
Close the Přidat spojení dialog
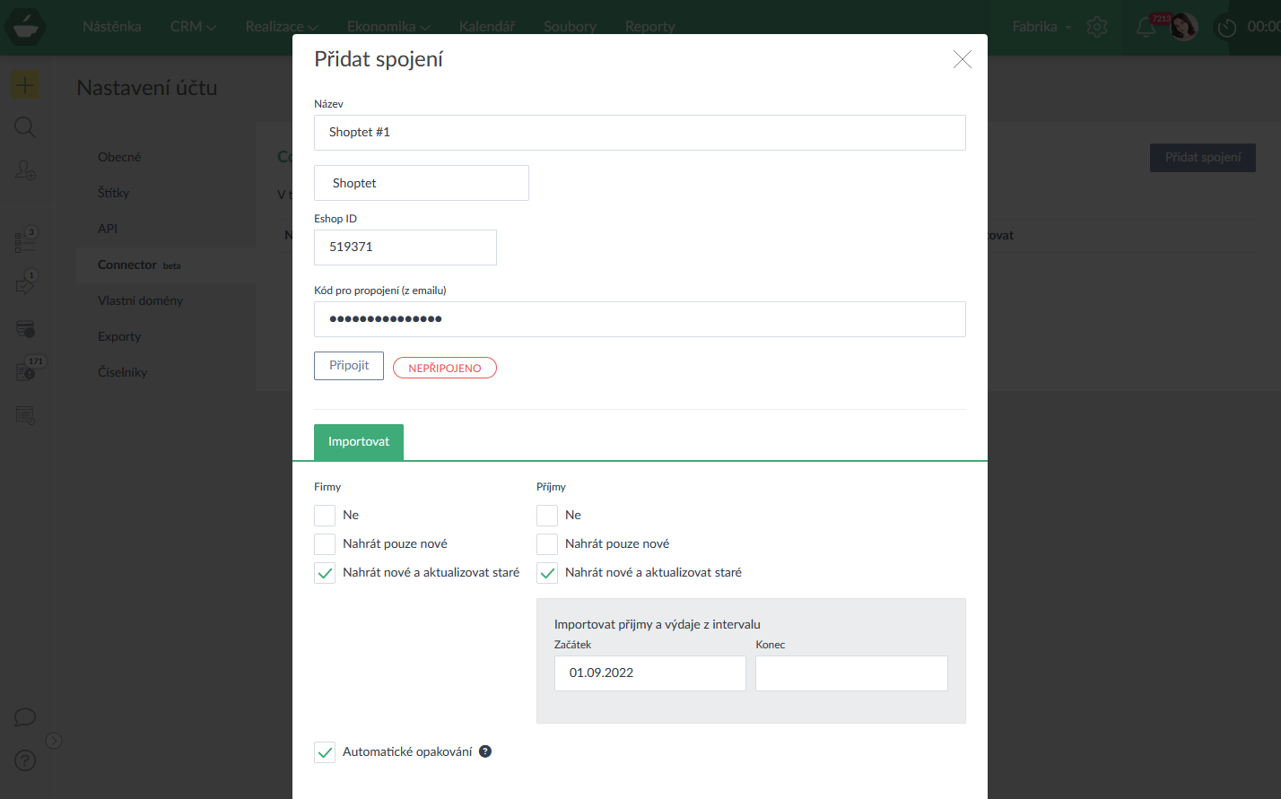[x=962, y=60]
